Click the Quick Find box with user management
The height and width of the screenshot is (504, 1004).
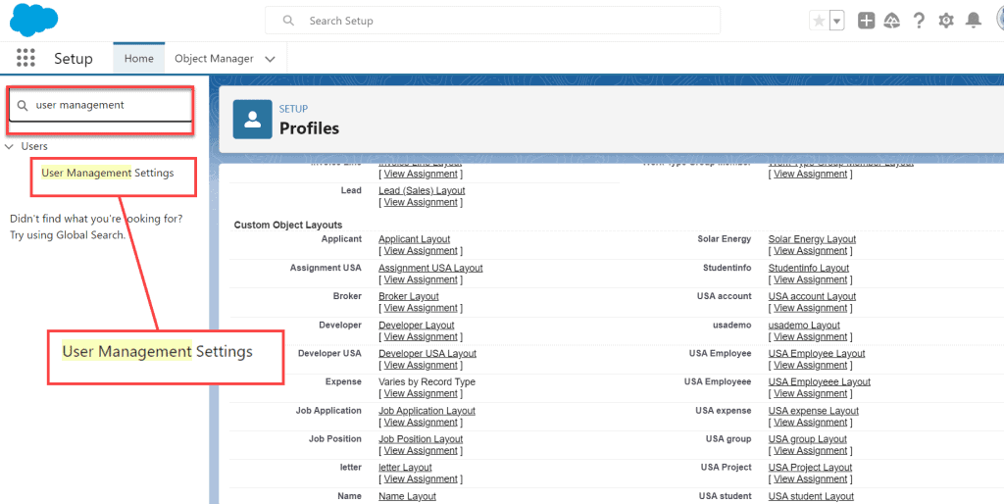100,105
